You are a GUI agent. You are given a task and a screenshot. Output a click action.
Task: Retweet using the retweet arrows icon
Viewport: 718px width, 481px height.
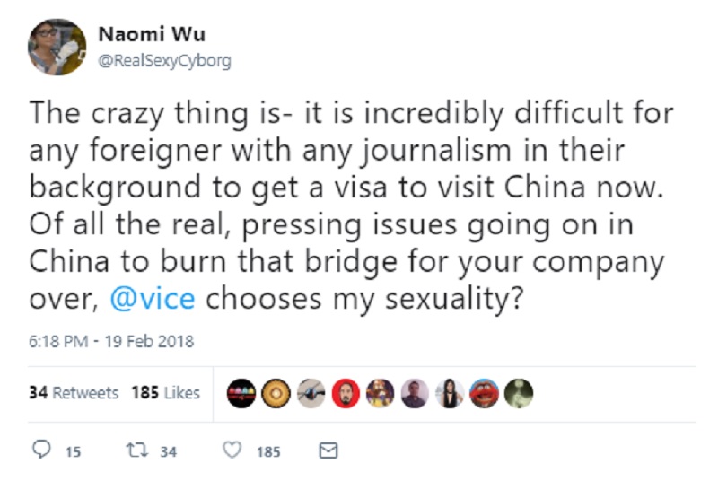tap(137, 450)
